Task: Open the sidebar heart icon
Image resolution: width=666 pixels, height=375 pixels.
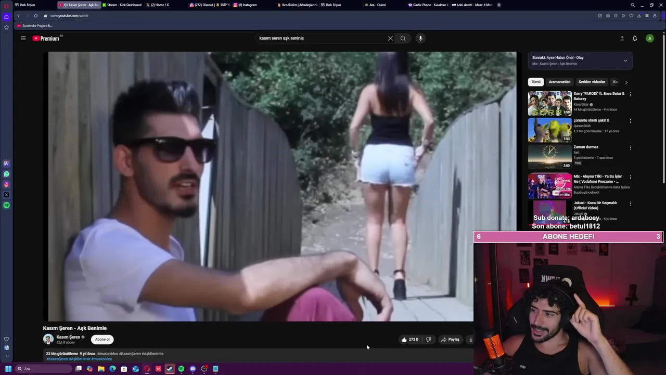Action: point(6,339)
